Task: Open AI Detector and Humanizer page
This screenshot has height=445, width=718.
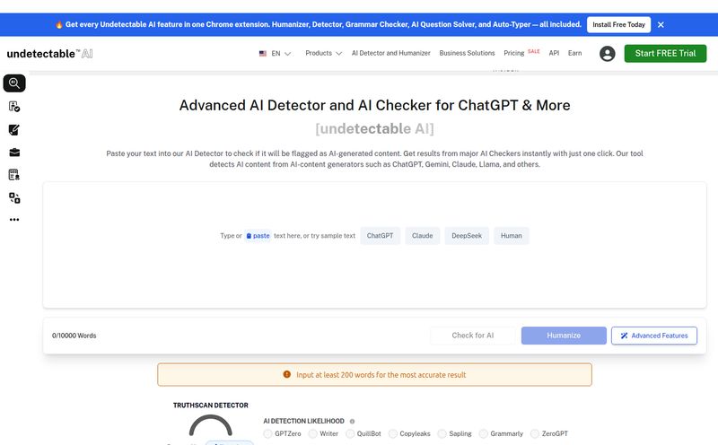Action: tap(391, 53)
